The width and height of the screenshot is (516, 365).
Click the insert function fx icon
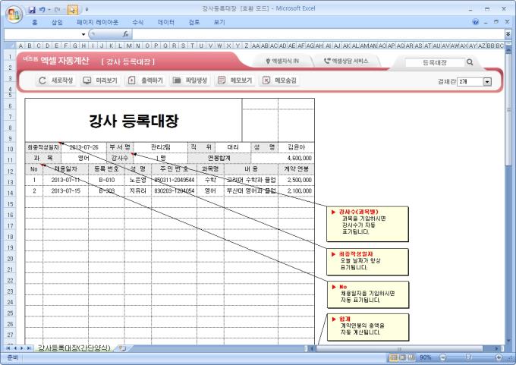click(125, 34)
